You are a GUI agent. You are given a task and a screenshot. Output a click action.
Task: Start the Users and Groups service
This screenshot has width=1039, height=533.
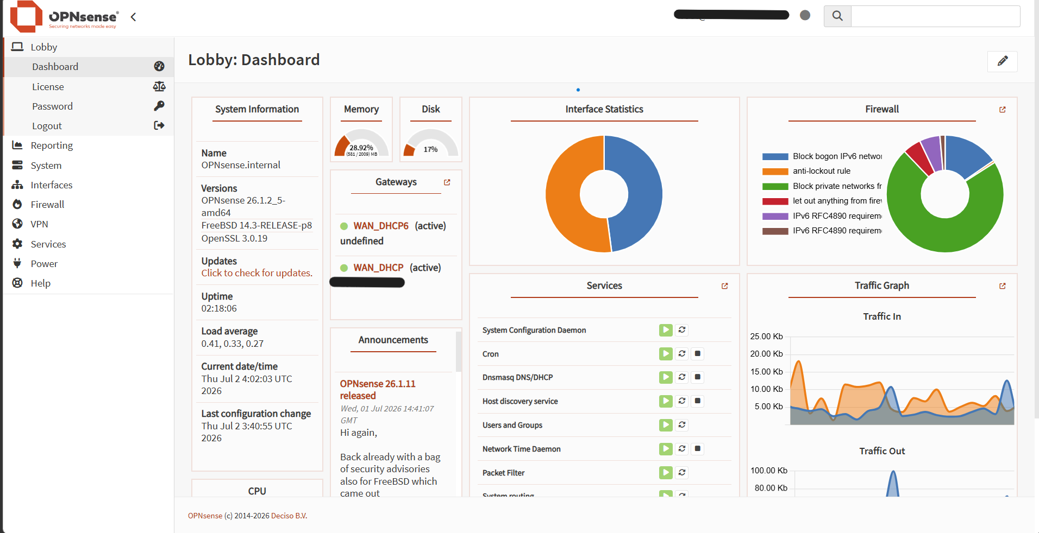[666, 425]
